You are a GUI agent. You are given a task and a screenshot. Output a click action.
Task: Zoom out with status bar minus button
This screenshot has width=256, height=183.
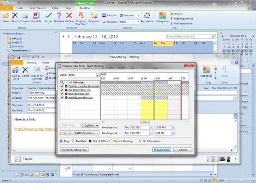pos(228,181)
